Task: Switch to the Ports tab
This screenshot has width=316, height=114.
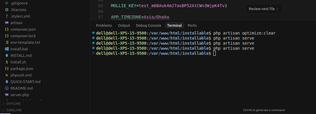Action: tap(192, 25)
